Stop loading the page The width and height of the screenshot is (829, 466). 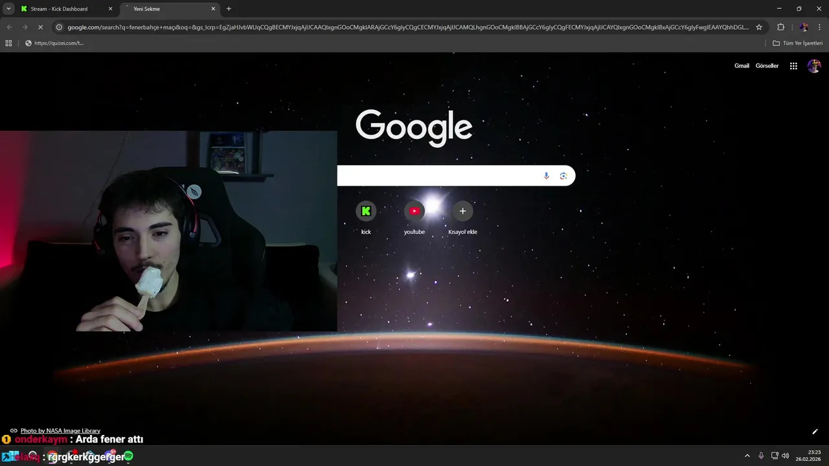click(x=40, y=27)
